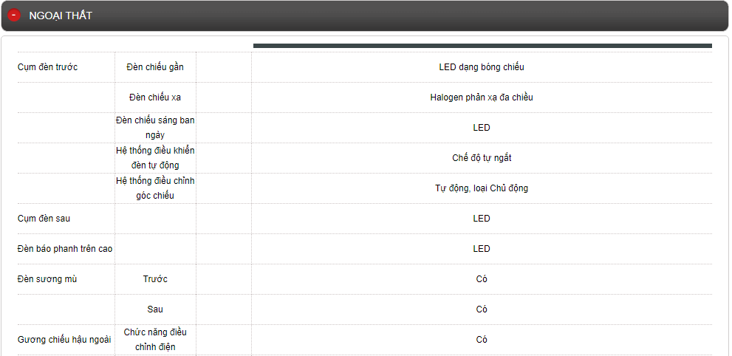The height and width of the screenshot is (356, 732).
Task: Click the Đèn sương mù row label
Action: (47, 279)
